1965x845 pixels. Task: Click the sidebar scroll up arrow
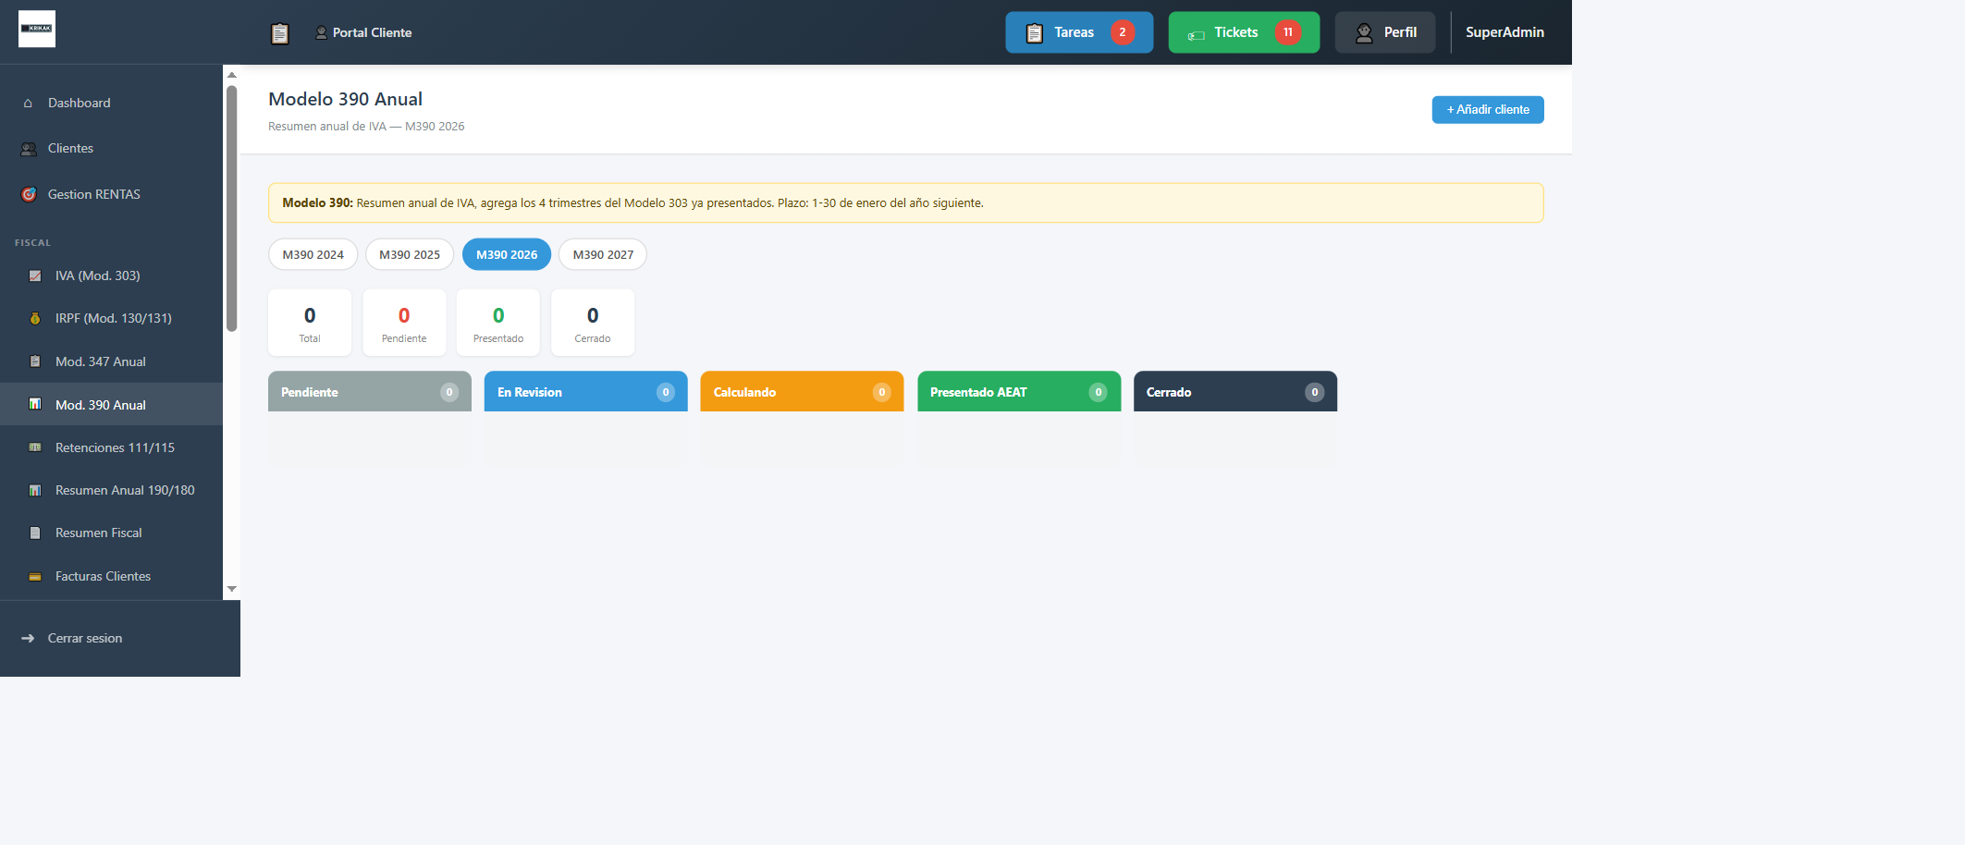tap(232, 75)
